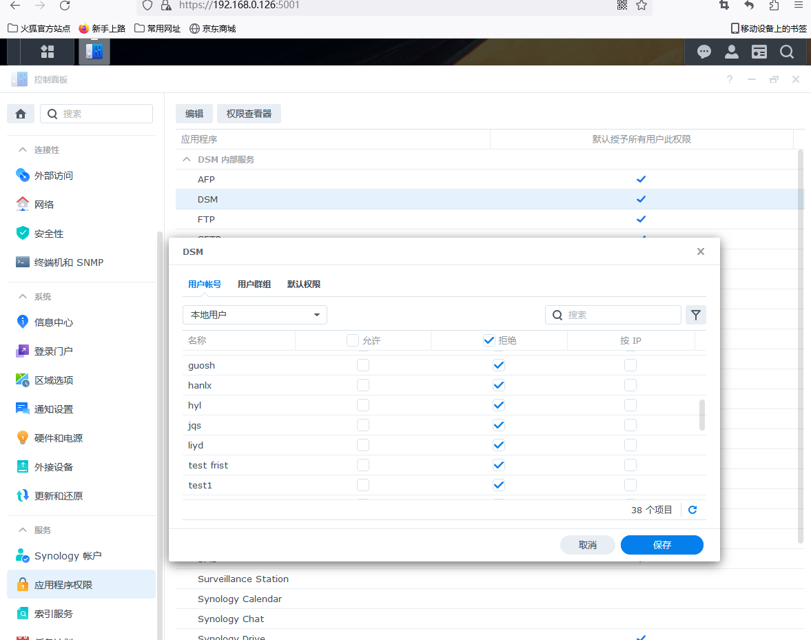Open the DSM desktop search magnifier icon
The width and height of the screenshot is (811, 640).
786,52
